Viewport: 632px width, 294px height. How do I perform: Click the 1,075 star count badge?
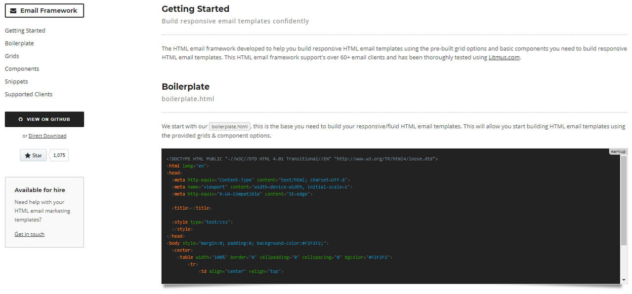click(59, 155)
